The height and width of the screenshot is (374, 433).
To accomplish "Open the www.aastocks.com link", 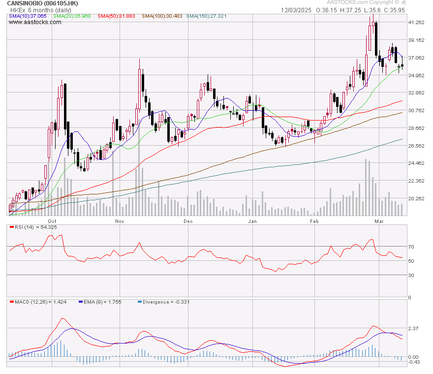I will tap(31, 22).
